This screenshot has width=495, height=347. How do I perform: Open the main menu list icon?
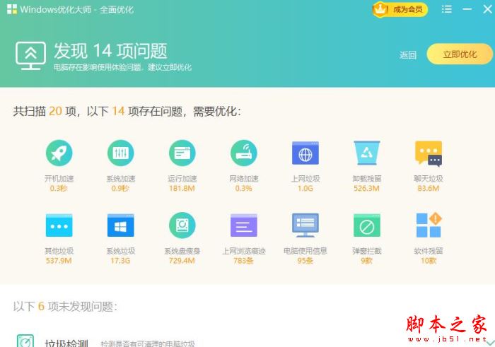tap(446, 9)
